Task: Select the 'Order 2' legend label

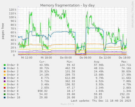Action: point(13,72)
